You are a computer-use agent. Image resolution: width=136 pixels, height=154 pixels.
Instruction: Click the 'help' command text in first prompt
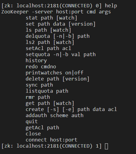[x=111, y=6]
